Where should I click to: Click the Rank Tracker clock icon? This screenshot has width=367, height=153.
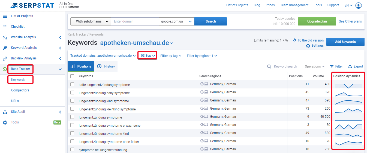point(5,69)
